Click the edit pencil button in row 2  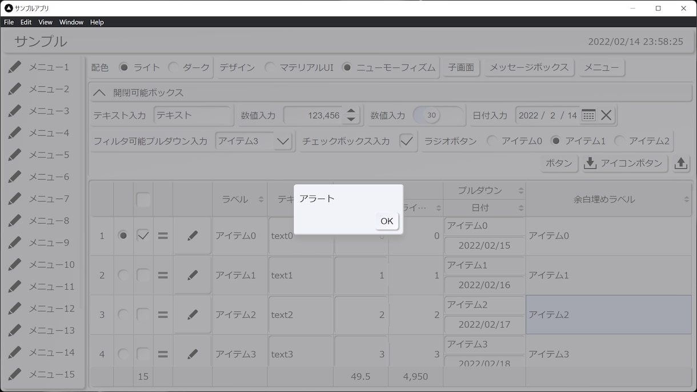point(193,275)
